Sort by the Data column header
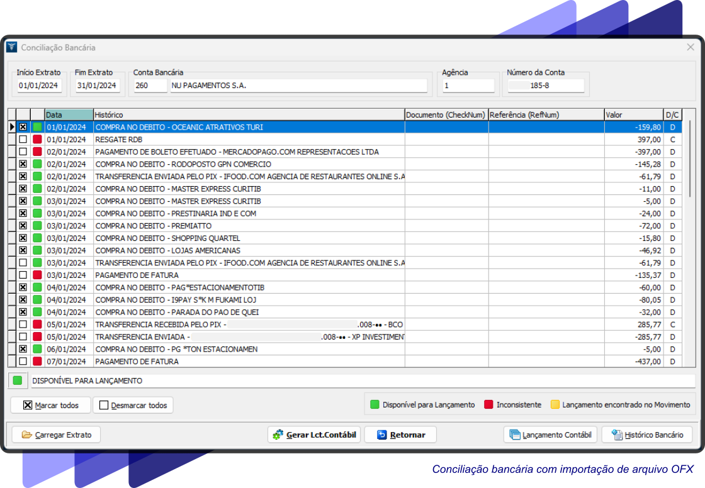The height and width of the screenshot is (488, 705). pyautogui.click(x=69, y=115)
